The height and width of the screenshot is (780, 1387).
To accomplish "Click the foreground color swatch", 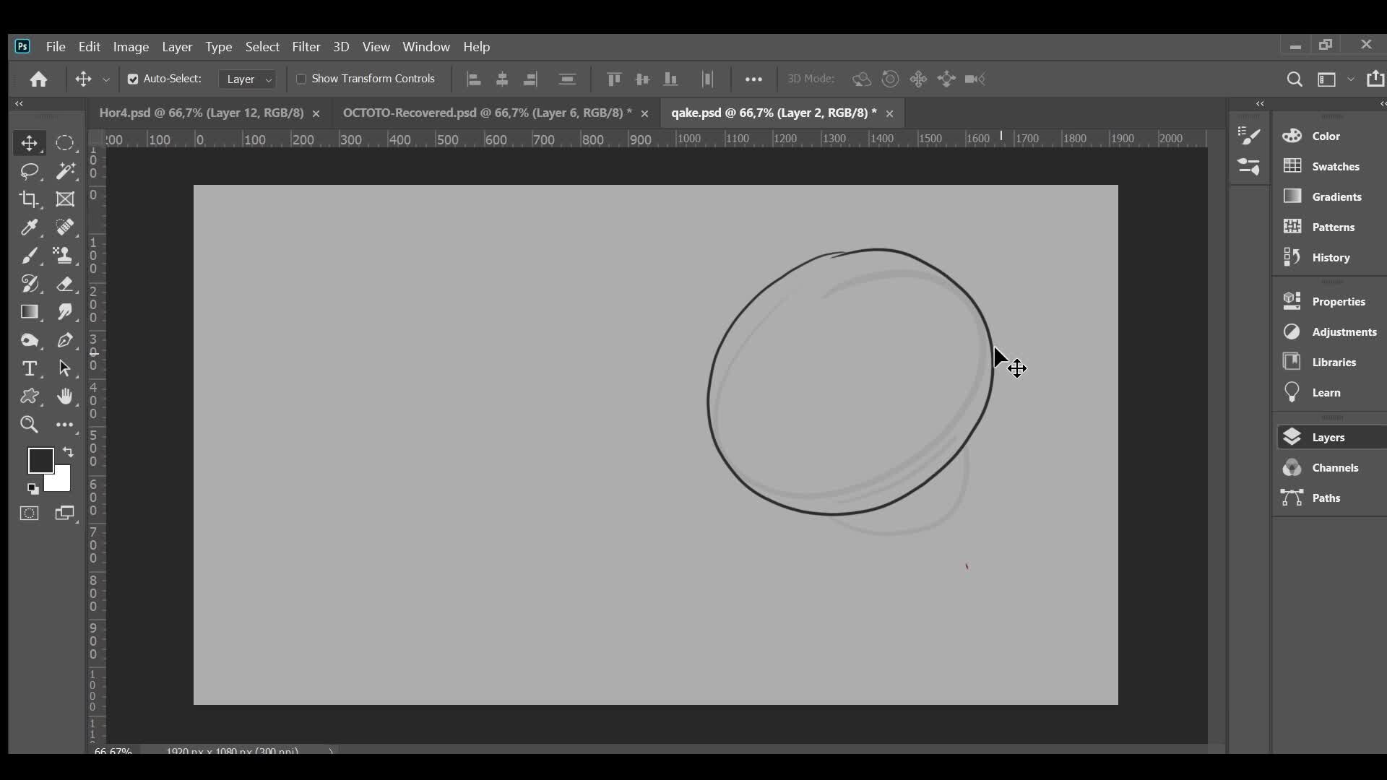I will tap(40, 460).
